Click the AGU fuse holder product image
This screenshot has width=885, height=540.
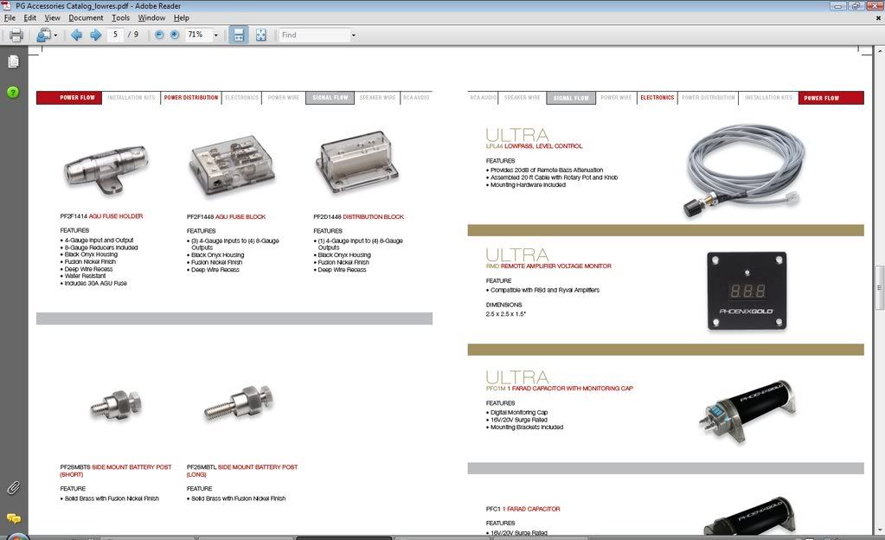click(x=106, y=168)
